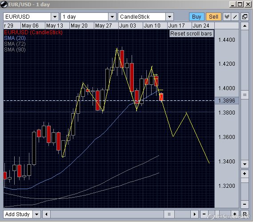The height and width of the screenshot is (222, 253).
Task: Click the title bar text EUR/USD - 1 day
Action: tap(29, 4)
